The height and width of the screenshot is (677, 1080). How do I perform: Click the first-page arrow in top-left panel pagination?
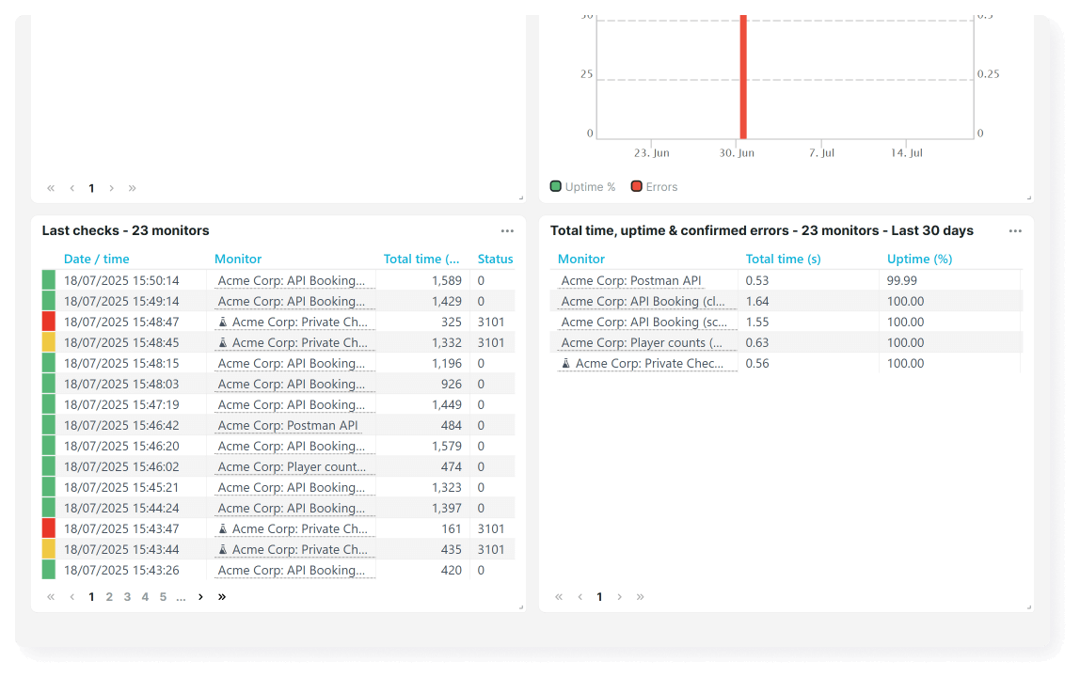tap(51, 188)
